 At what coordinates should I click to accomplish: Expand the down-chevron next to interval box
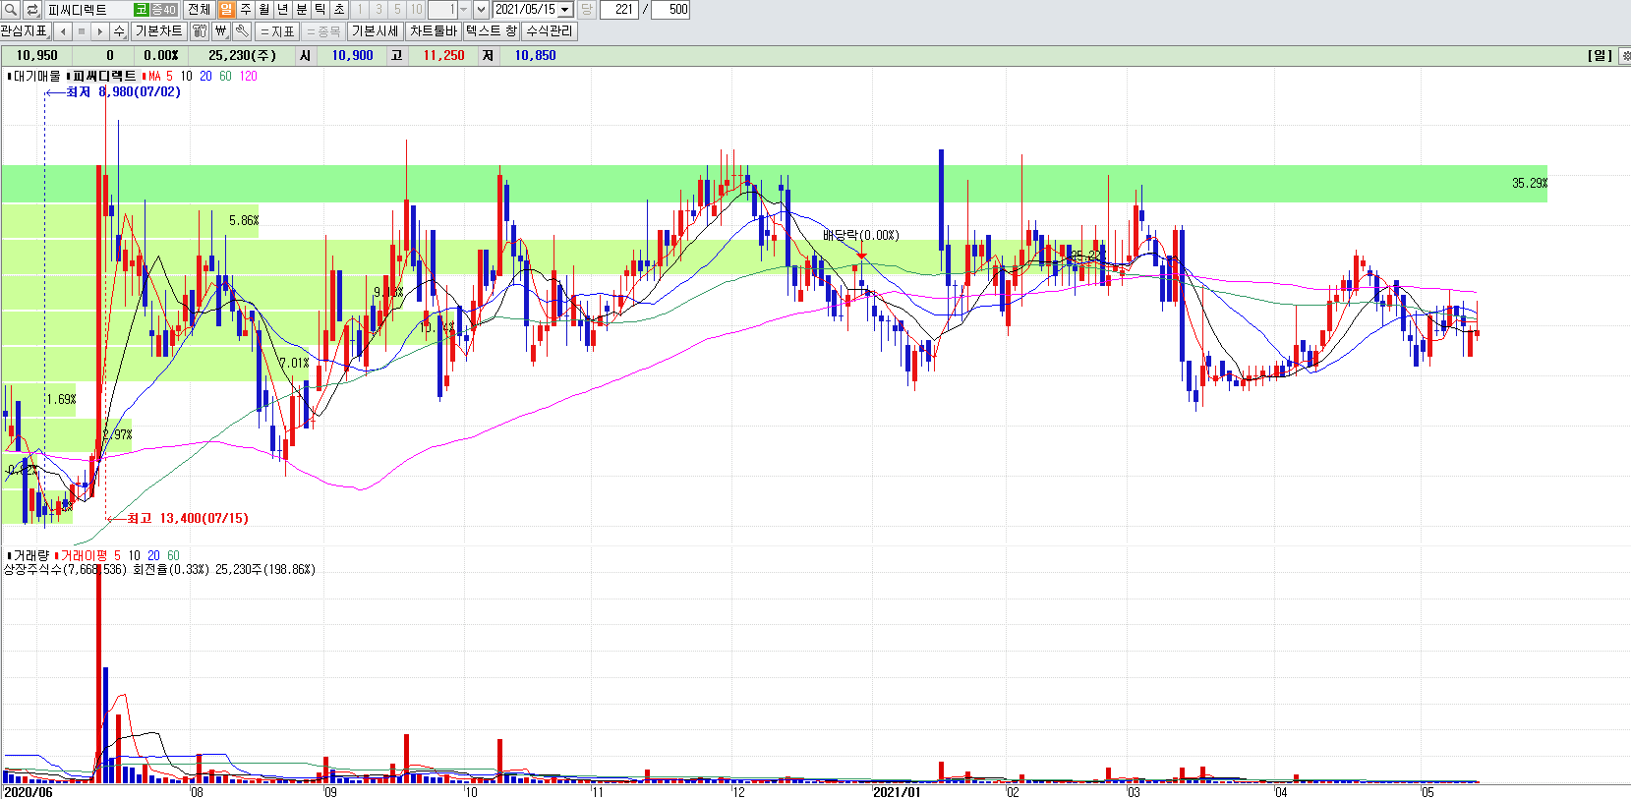pyautogui.click(x=481, y=10)
